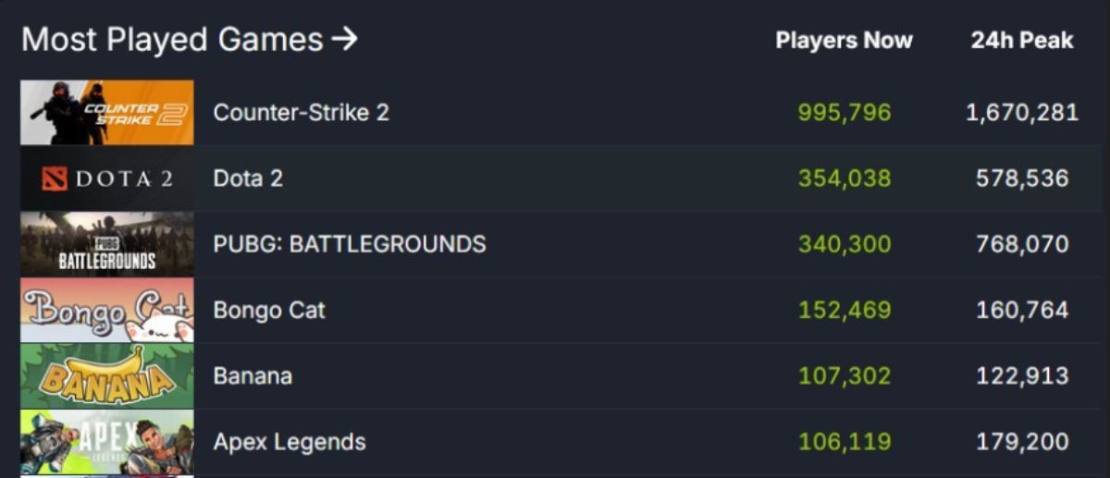Open the Most Played Games arrow link
Viewport: 1110px width, 478px height.
pyautogui.click(x=189, y=40)
